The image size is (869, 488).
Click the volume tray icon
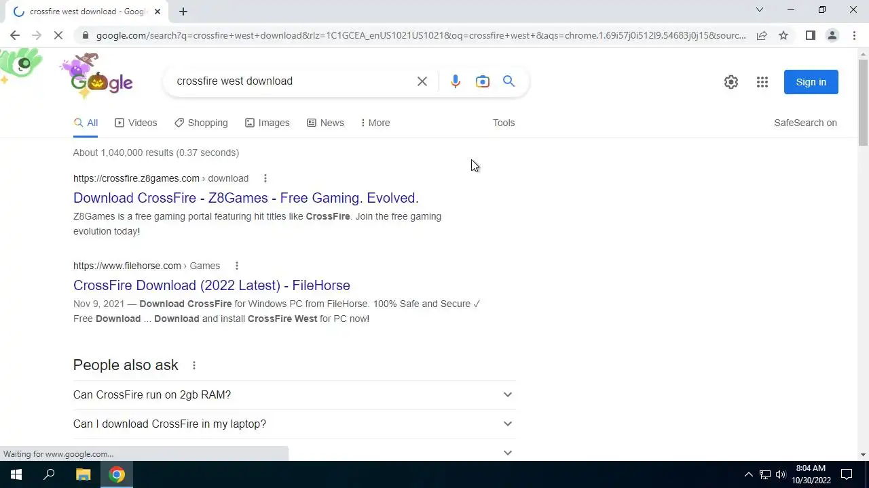[781, 474]
